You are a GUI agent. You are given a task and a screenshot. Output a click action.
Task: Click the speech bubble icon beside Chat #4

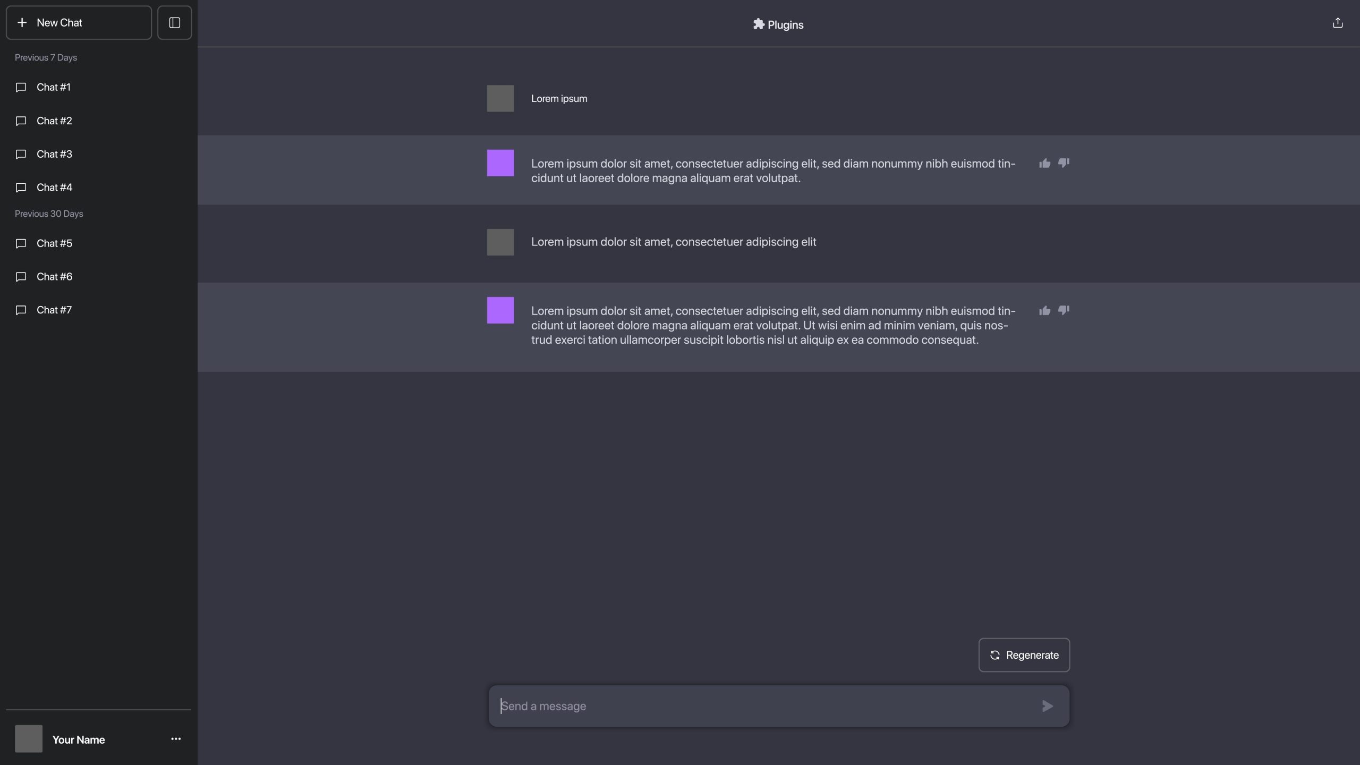(21, 188)
